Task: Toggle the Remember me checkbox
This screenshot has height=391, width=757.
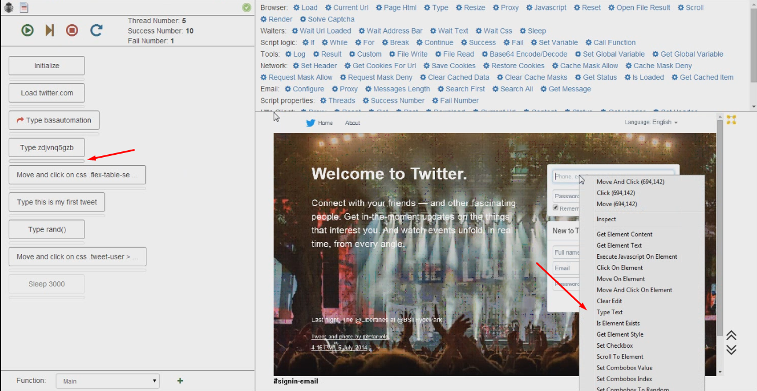Action: (x=556, y=208)
